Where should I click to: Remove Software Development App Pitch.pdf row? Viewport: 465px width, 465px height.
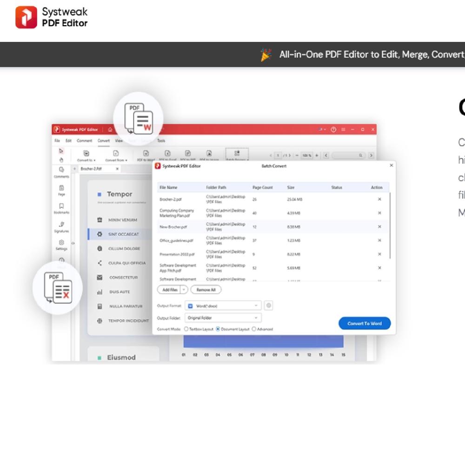(379, 268)
